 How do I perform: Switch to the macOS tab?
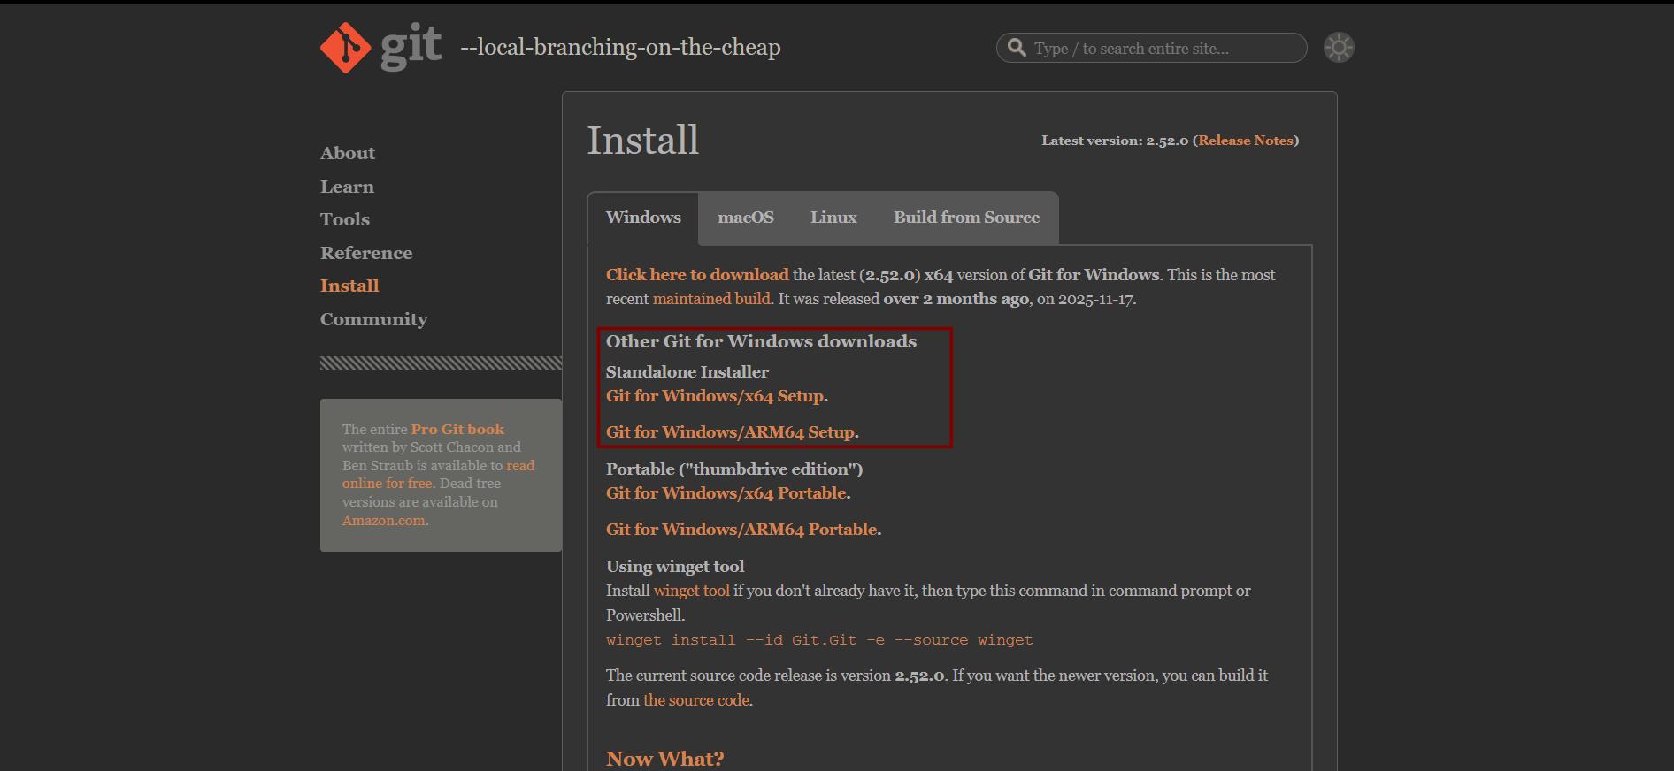click(x=746, y=218)
